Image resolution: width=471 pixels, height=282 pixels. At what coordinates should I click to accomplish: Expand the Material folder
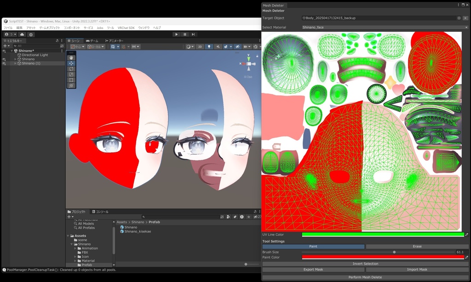[x=75, y=261]
